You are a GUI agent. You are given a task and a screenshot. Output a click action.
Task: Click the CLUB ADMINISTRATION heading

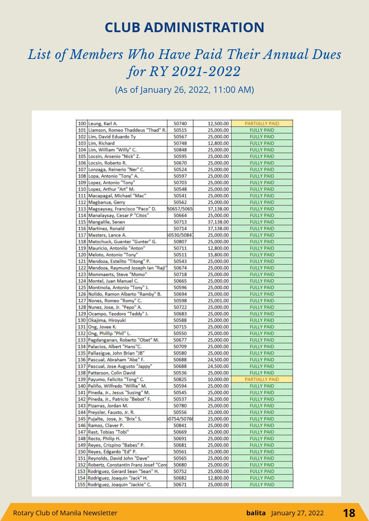(x=184, y=27)
